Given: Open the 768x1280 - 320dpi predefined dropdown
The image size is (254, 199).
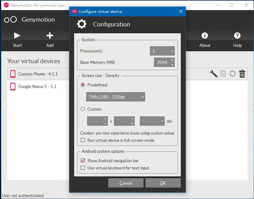Looking at the screenshot, I should pyautogui.click(x=115, y=97).
